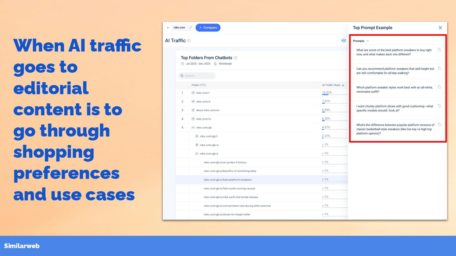
Task: Click the 16.32% traffic share value
Action: pyautogui.click(x=327, y=93)
